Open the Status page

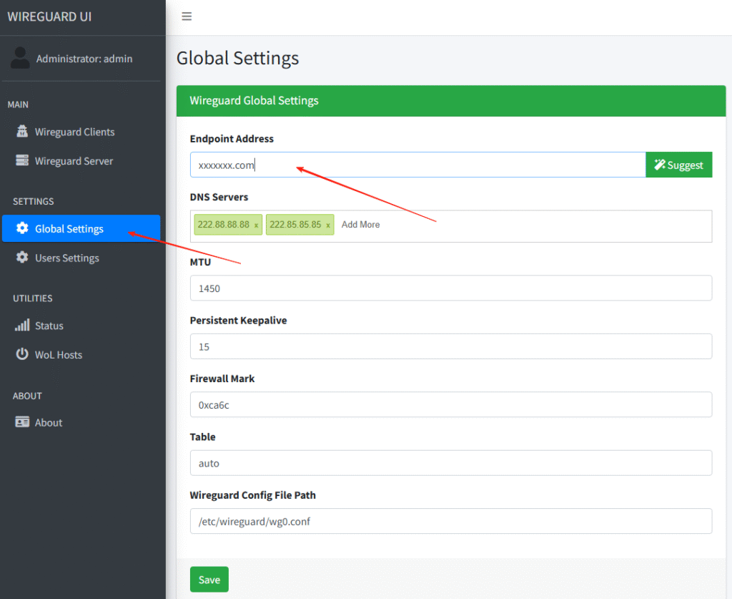click(49, 326)
